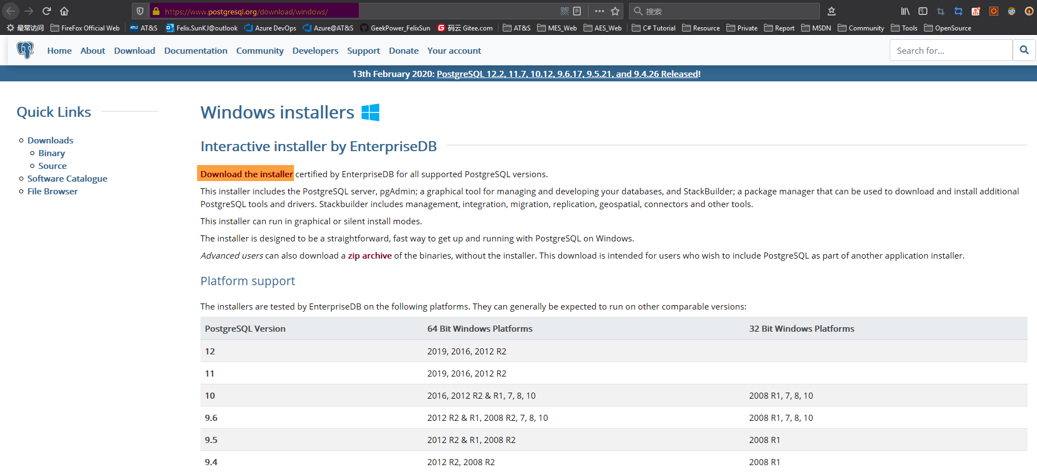Expand the OpenSource bookmark folder
This screenshot has height=474, width=1037.
tap(948, 28)
